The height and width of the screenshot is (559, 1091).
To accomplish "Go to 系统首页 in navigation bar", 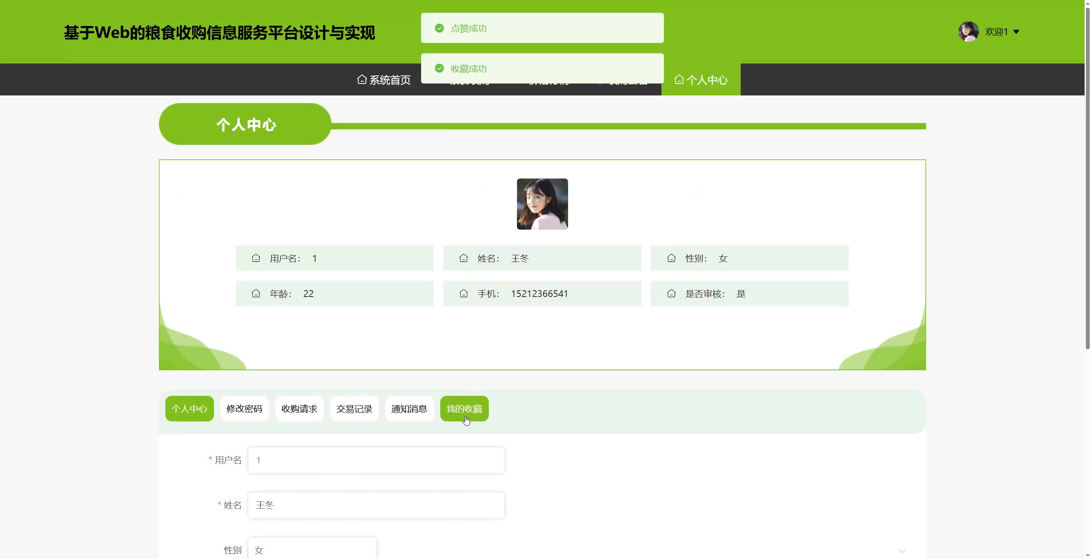I will pos(384,80).
